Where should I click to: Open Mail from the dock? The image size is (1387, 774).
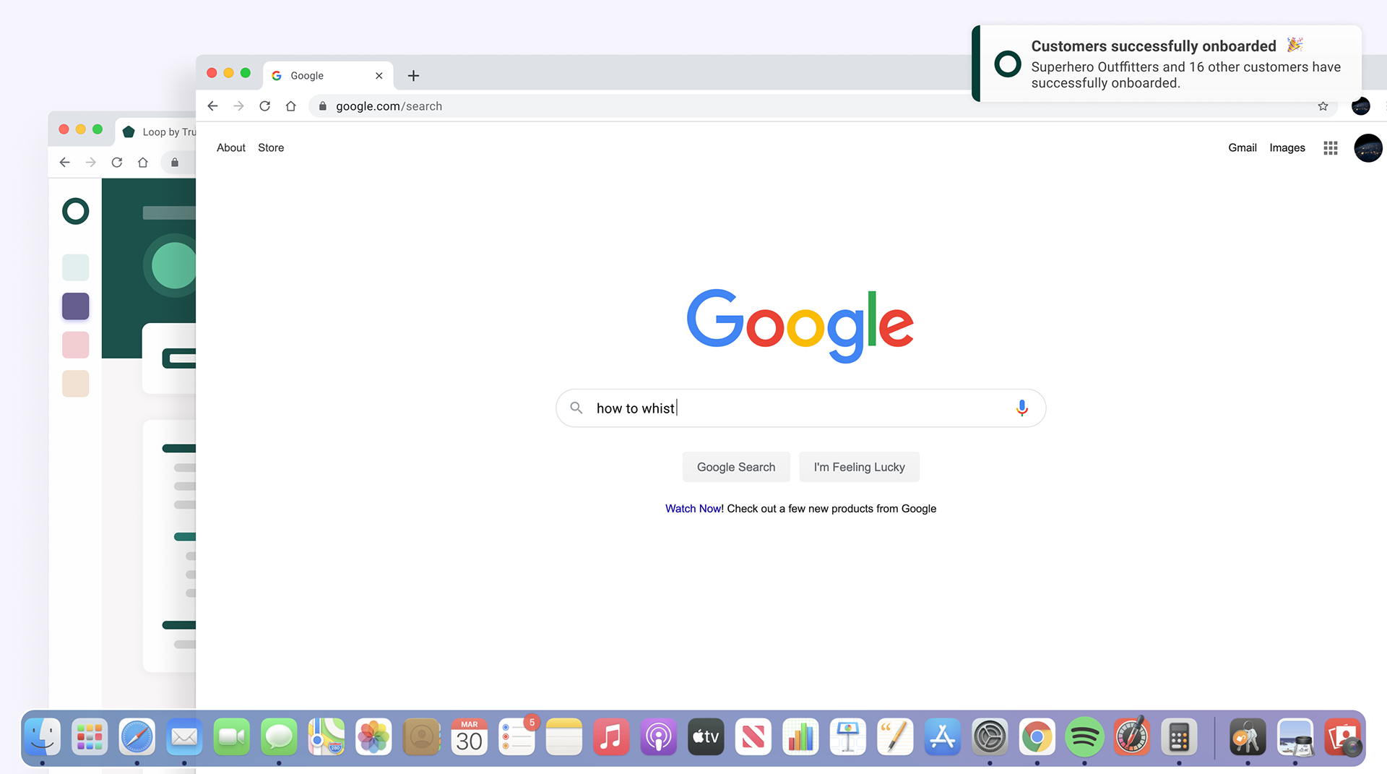(184, 737)
